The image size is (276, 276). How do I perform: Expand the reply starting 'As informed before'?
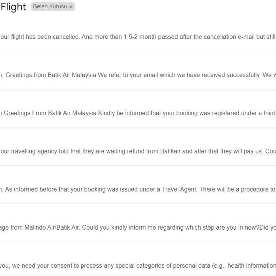36,189
